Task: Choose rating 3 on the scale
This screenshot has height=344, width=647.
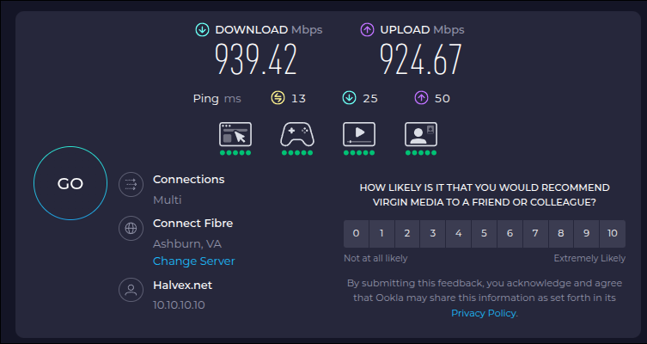Action: (432, 233)
